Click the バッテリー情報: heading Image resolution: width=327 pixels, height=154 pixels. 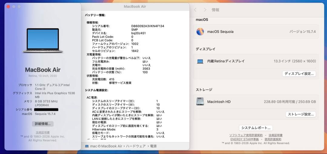click(95, 15)
